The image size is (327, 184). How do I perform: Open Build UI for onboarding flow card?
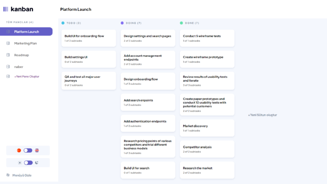click(x=89, y=38)
